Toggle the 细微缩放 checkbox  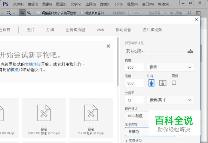click(x=109, y=13)
